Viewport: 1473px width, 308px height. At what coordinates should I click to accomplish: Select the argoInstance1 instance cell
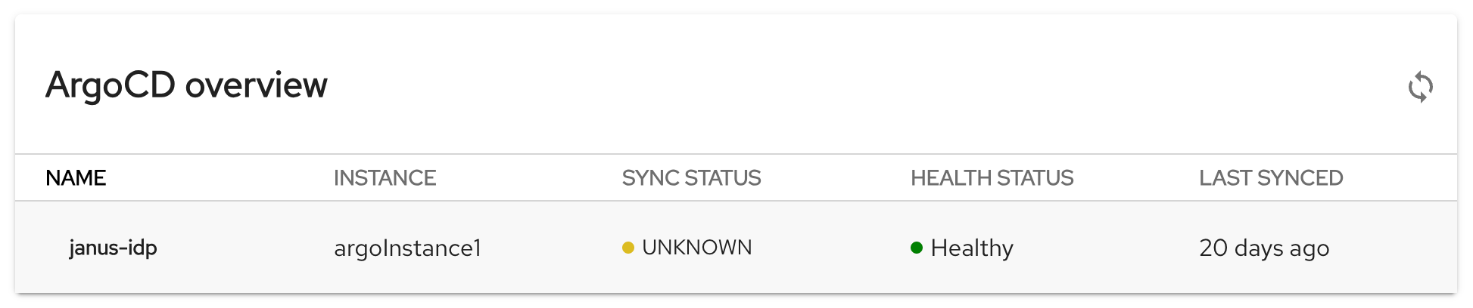tap(407, 248)
